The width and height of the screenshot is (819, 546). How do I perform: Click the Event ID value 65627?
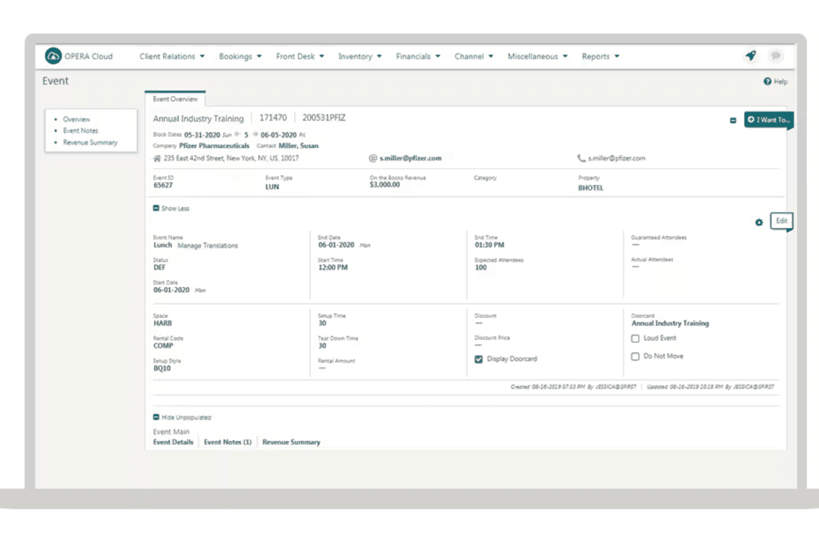163,185
